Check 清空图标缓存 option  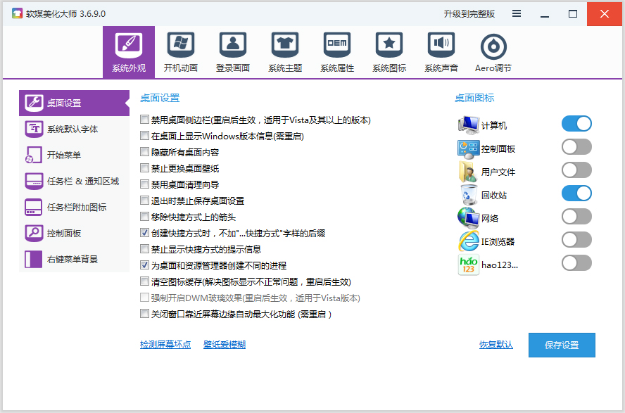(144, 281)
